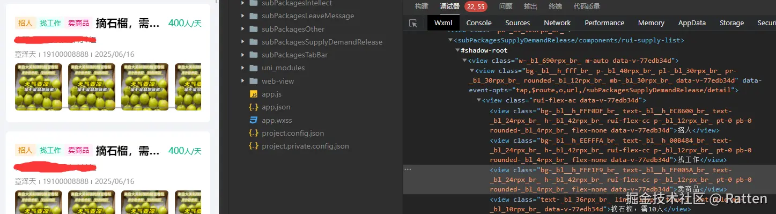Open app.wxss in the file tree
776x214 pixels.
277,120
